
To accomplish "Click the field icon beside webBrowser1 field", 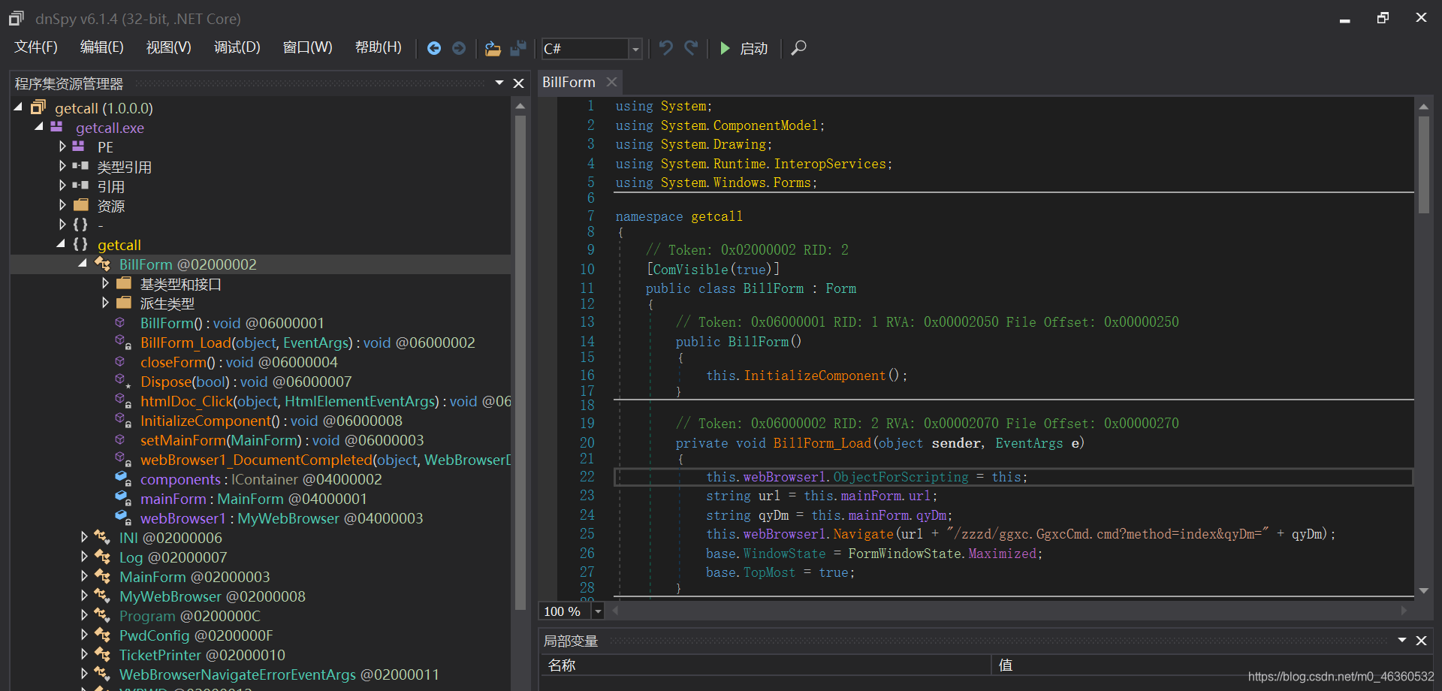I will click(122, 517).
